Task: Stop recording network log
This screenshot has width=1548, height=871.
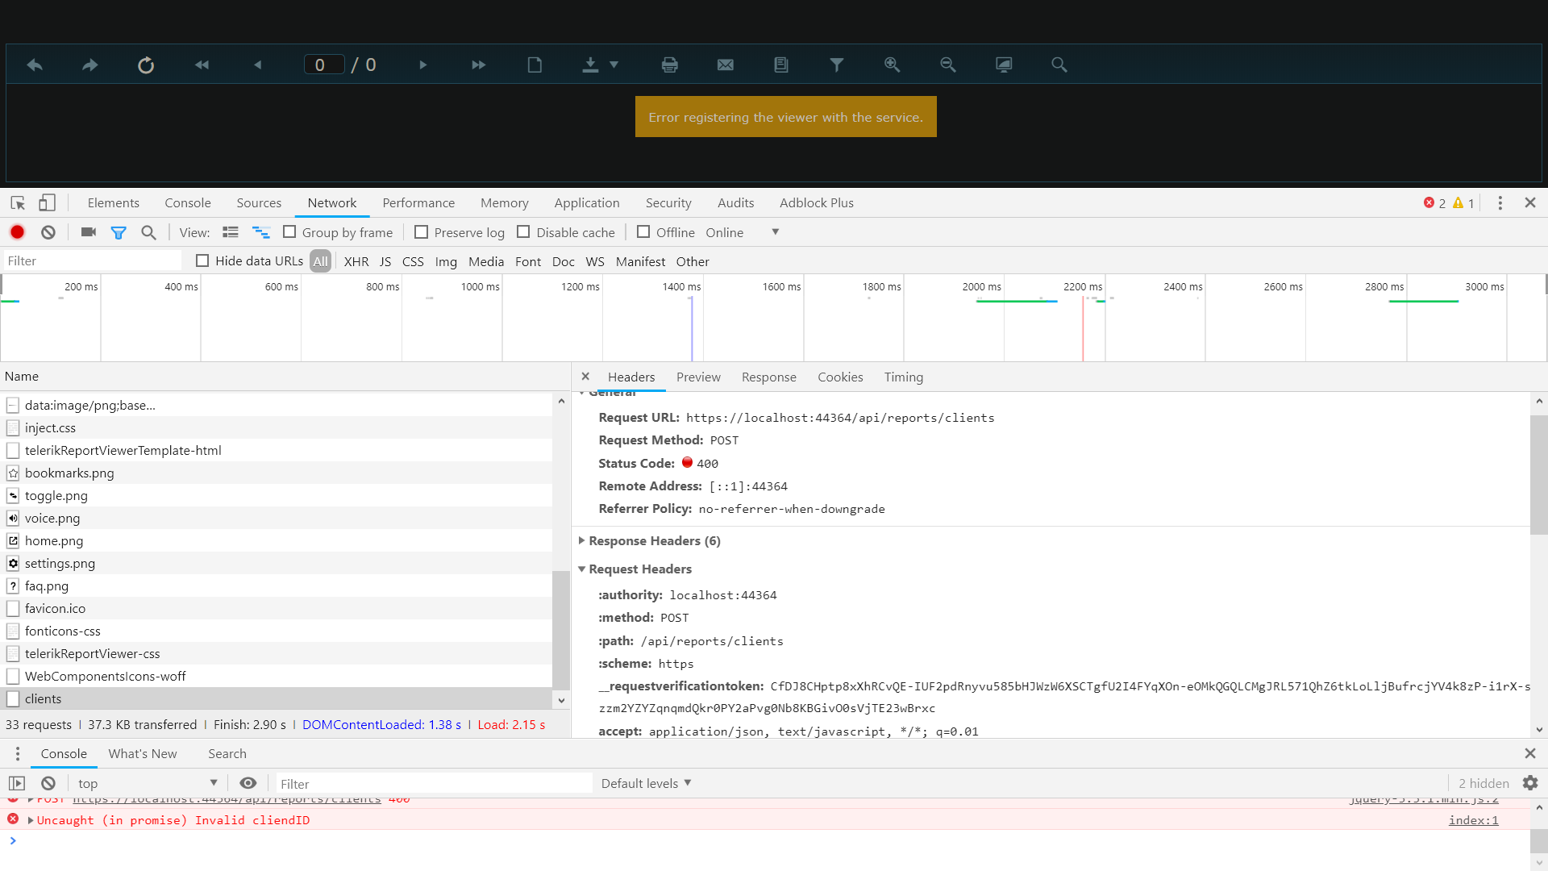Action: coord(17,232)
